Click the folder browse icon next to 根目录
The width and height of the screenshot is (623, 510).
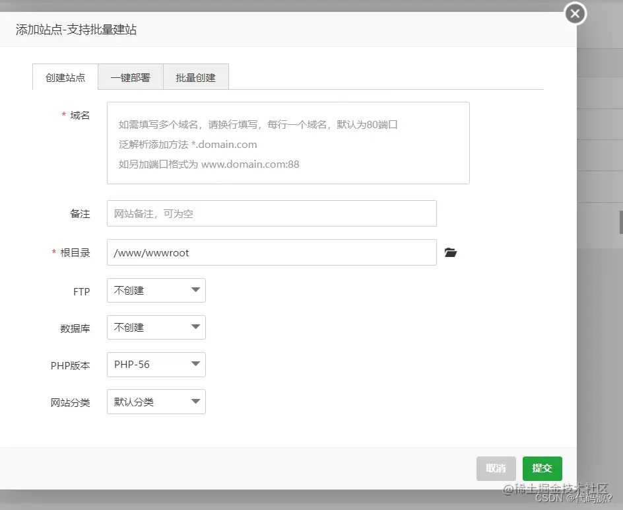[x=451, y=252]
